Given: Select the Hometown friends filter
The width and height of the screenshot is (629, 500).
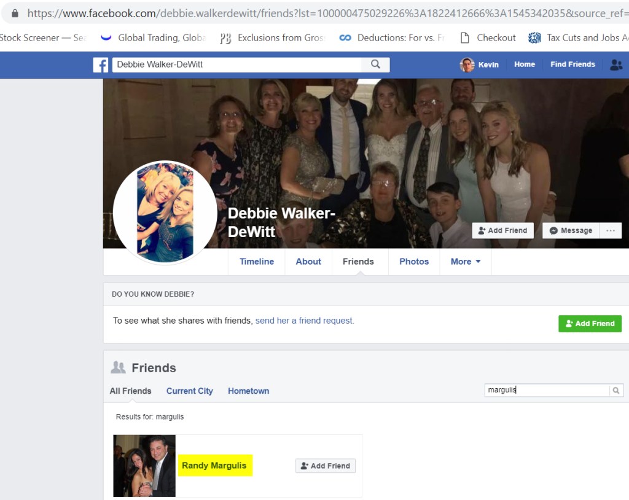Looking at the screenshot, I should [248, 391].
